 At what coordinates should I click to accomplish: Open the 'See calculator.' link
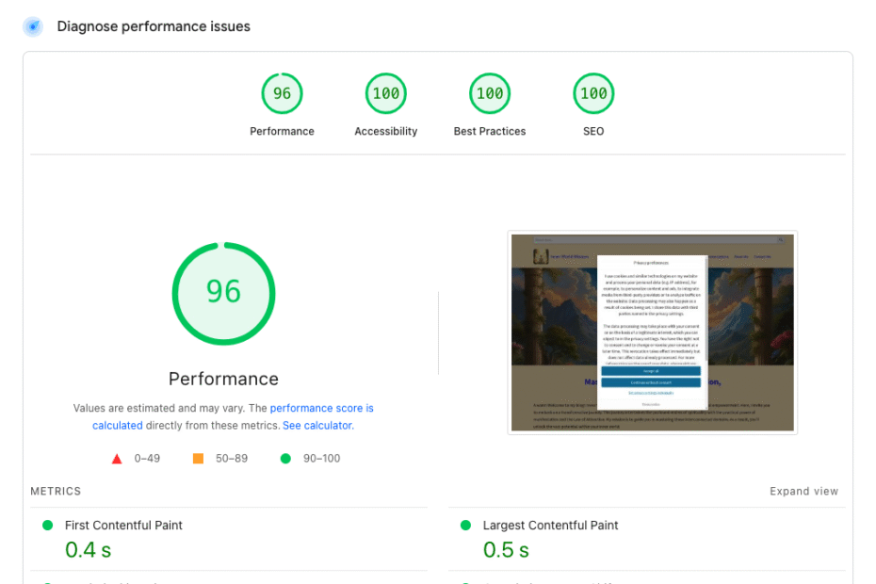[x=318, y=426]
